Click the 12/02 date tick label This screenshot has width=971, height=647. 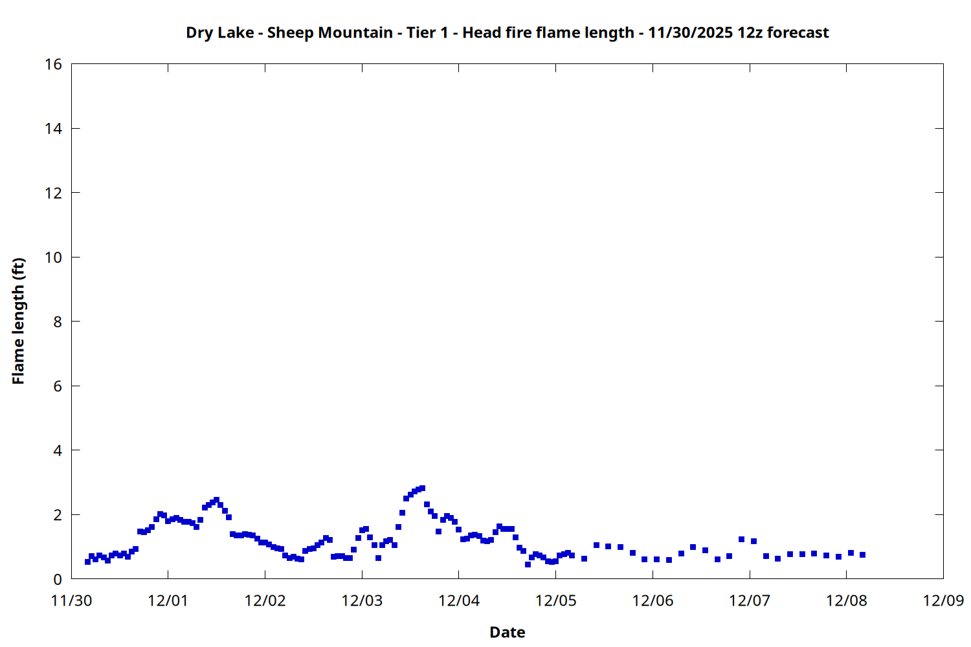click(265, 600)
